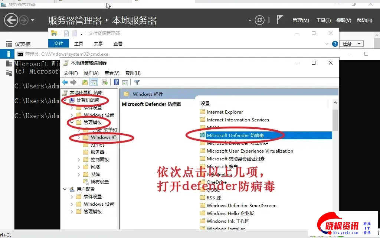The width and height of the screenshot is (380, 238).
Task: Open Server Manager navigation history dropdown
Action: click(x=33, y=20)
